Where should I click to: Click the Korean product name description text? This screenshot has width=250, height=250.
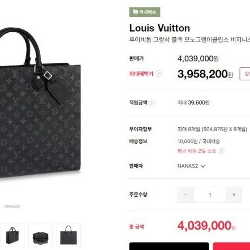189,40
